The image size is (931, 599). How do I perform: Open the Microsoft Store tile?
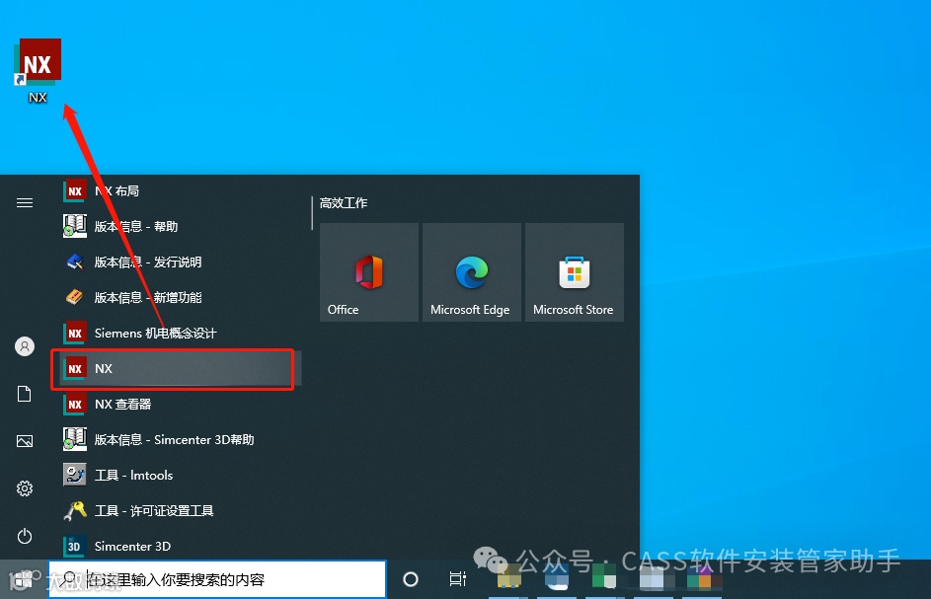pos(575,272)
